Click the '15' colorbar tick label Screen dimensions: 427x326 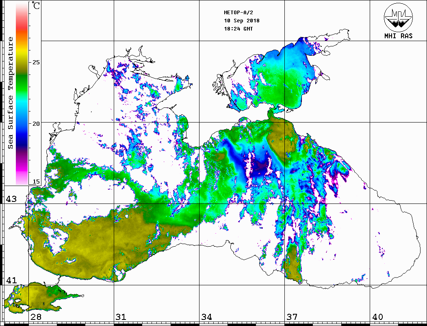(x=36, y=182)
